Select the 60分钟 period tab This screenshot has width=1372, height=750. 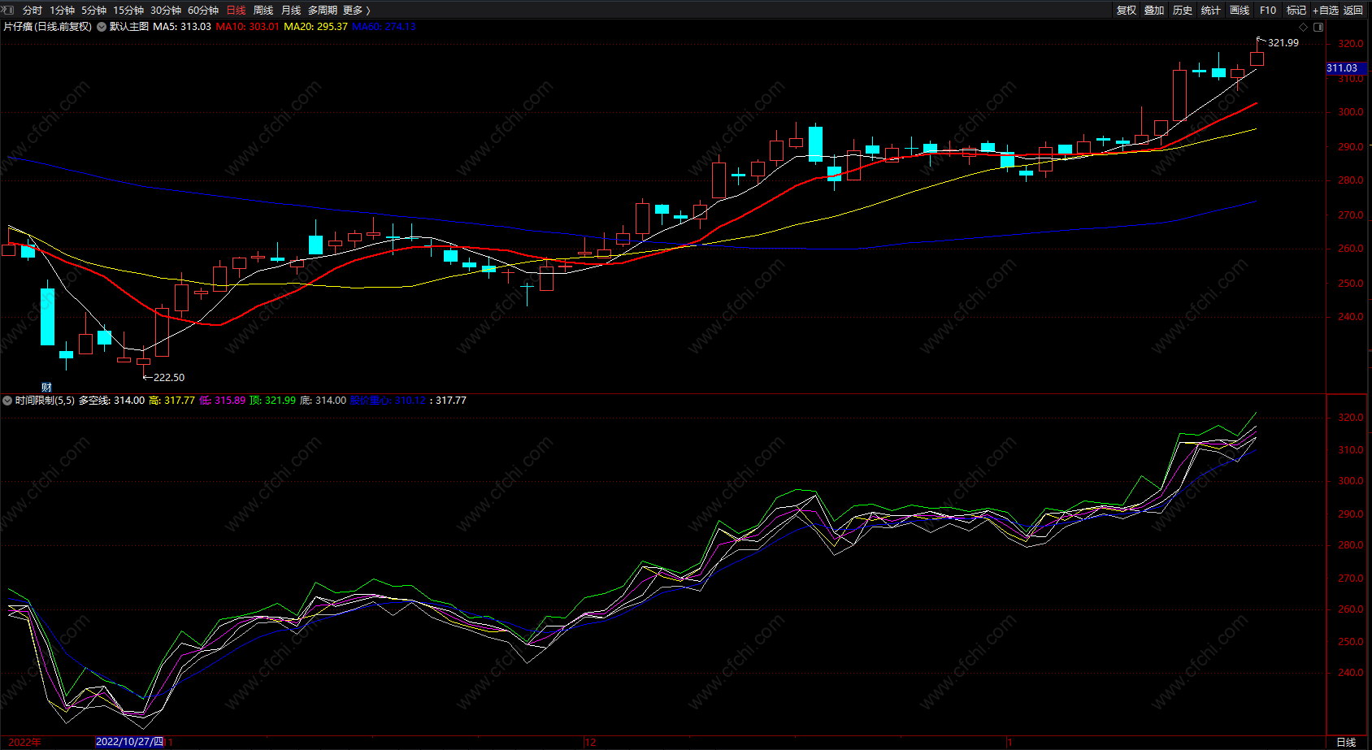click(203, 11)
